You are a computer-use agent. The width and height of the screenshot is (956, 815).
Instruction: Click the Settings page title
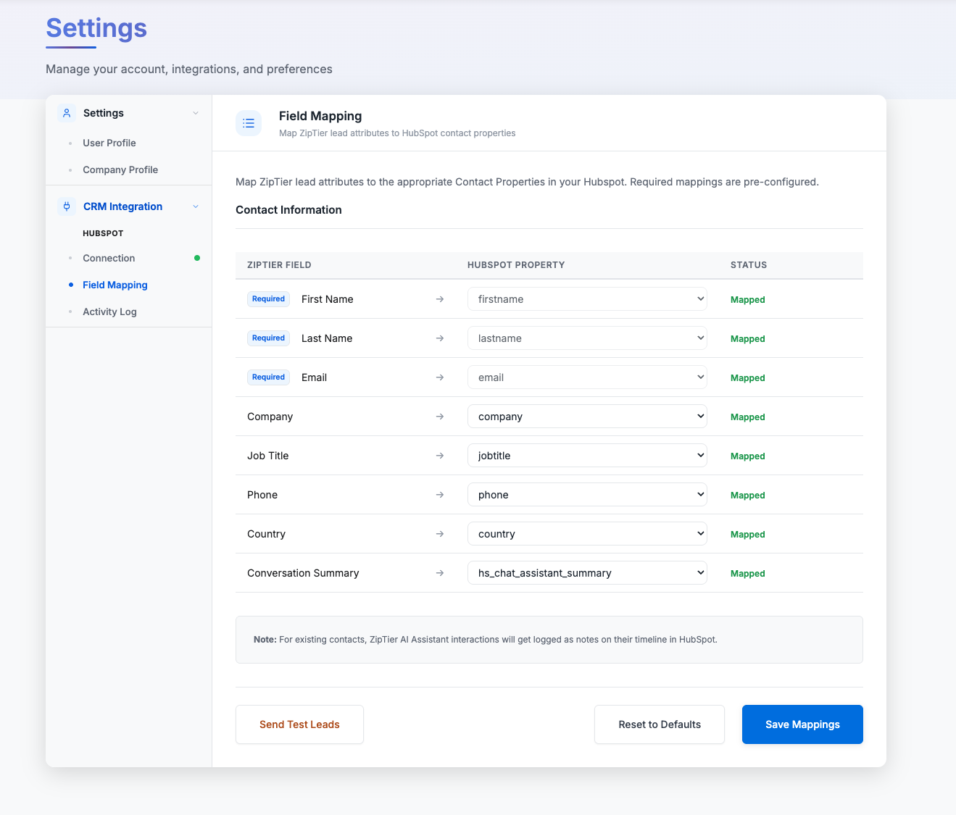coord(96,28)
